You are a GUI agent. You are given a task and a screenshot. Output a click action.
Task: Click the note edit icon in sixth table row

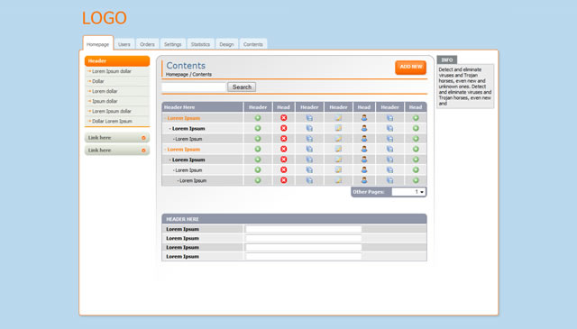click(338, 170)
